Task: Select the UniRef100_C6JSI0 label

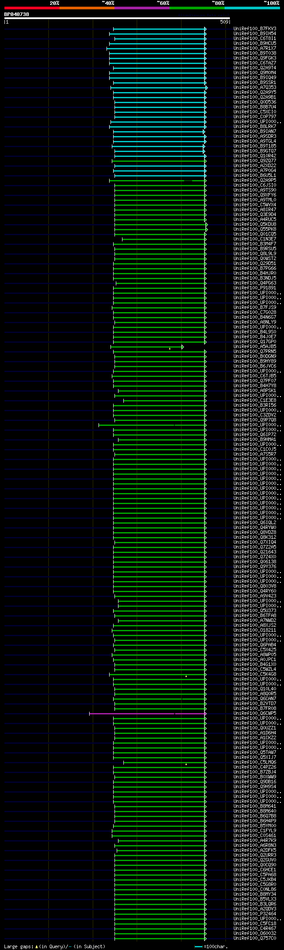Action: (x=255, y=185)
